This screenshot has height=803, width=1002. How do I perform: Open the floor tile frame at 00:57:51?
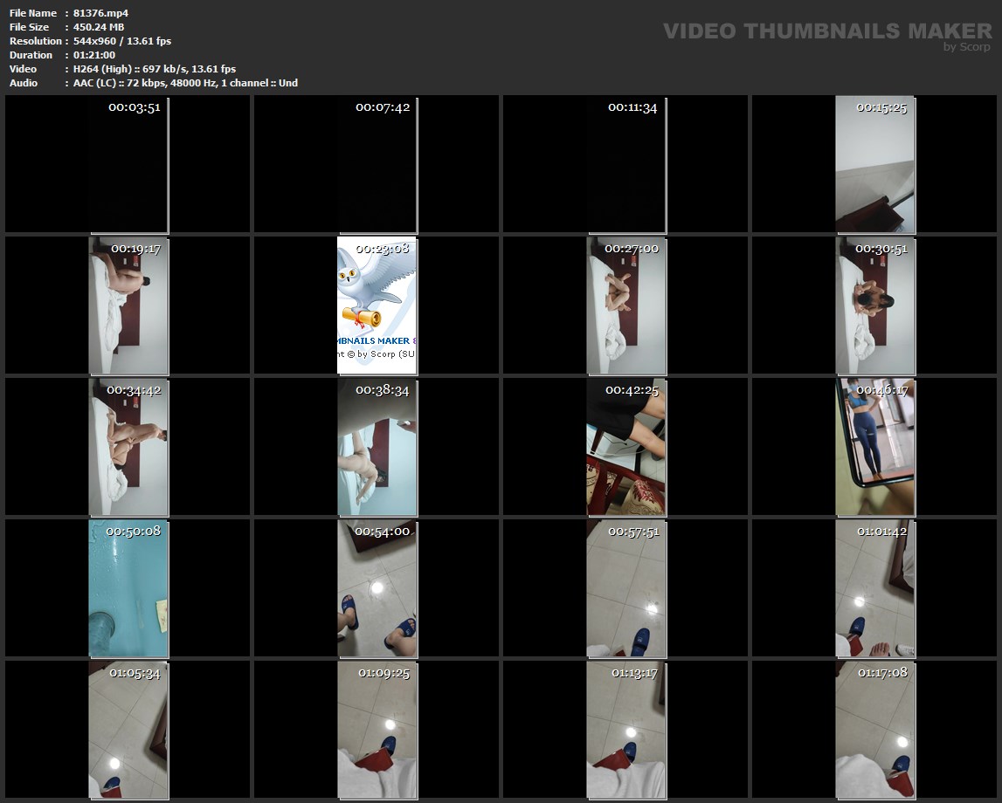[x=626, y=588]
